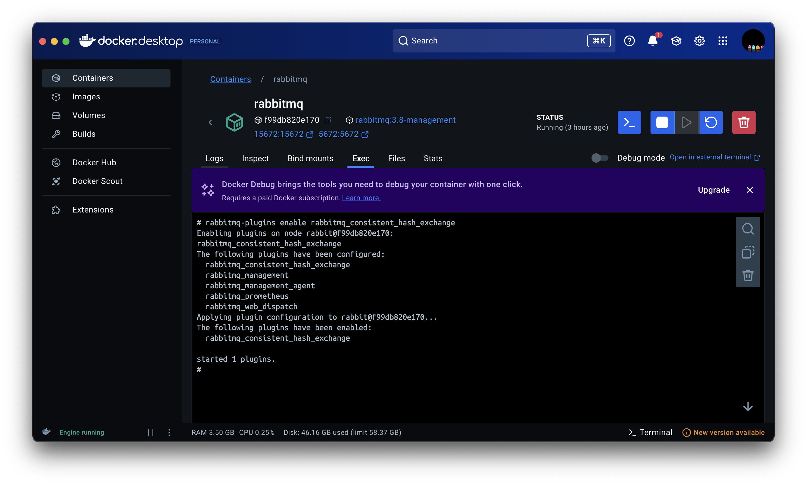Switch to the Inspect tab
Screen dimensions: 807x485
coord(255,159)
